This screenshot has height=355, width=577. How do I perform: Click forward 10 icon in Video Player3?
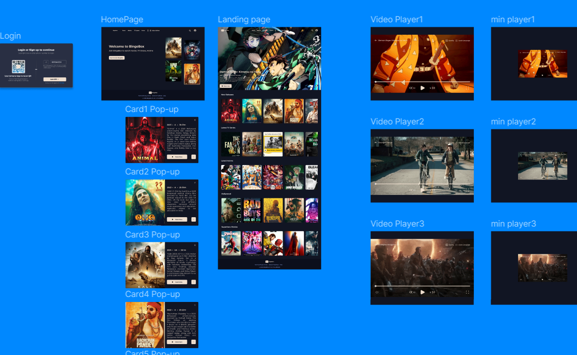432,292
